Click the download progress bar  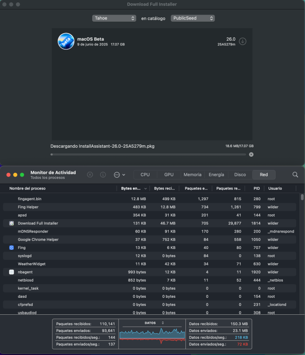pyautogui.click(x=148, y=154)
